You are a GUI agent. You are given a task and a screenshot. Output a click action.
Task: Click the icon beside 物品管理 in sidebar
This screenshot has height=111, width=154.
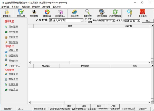click(6, 32)
